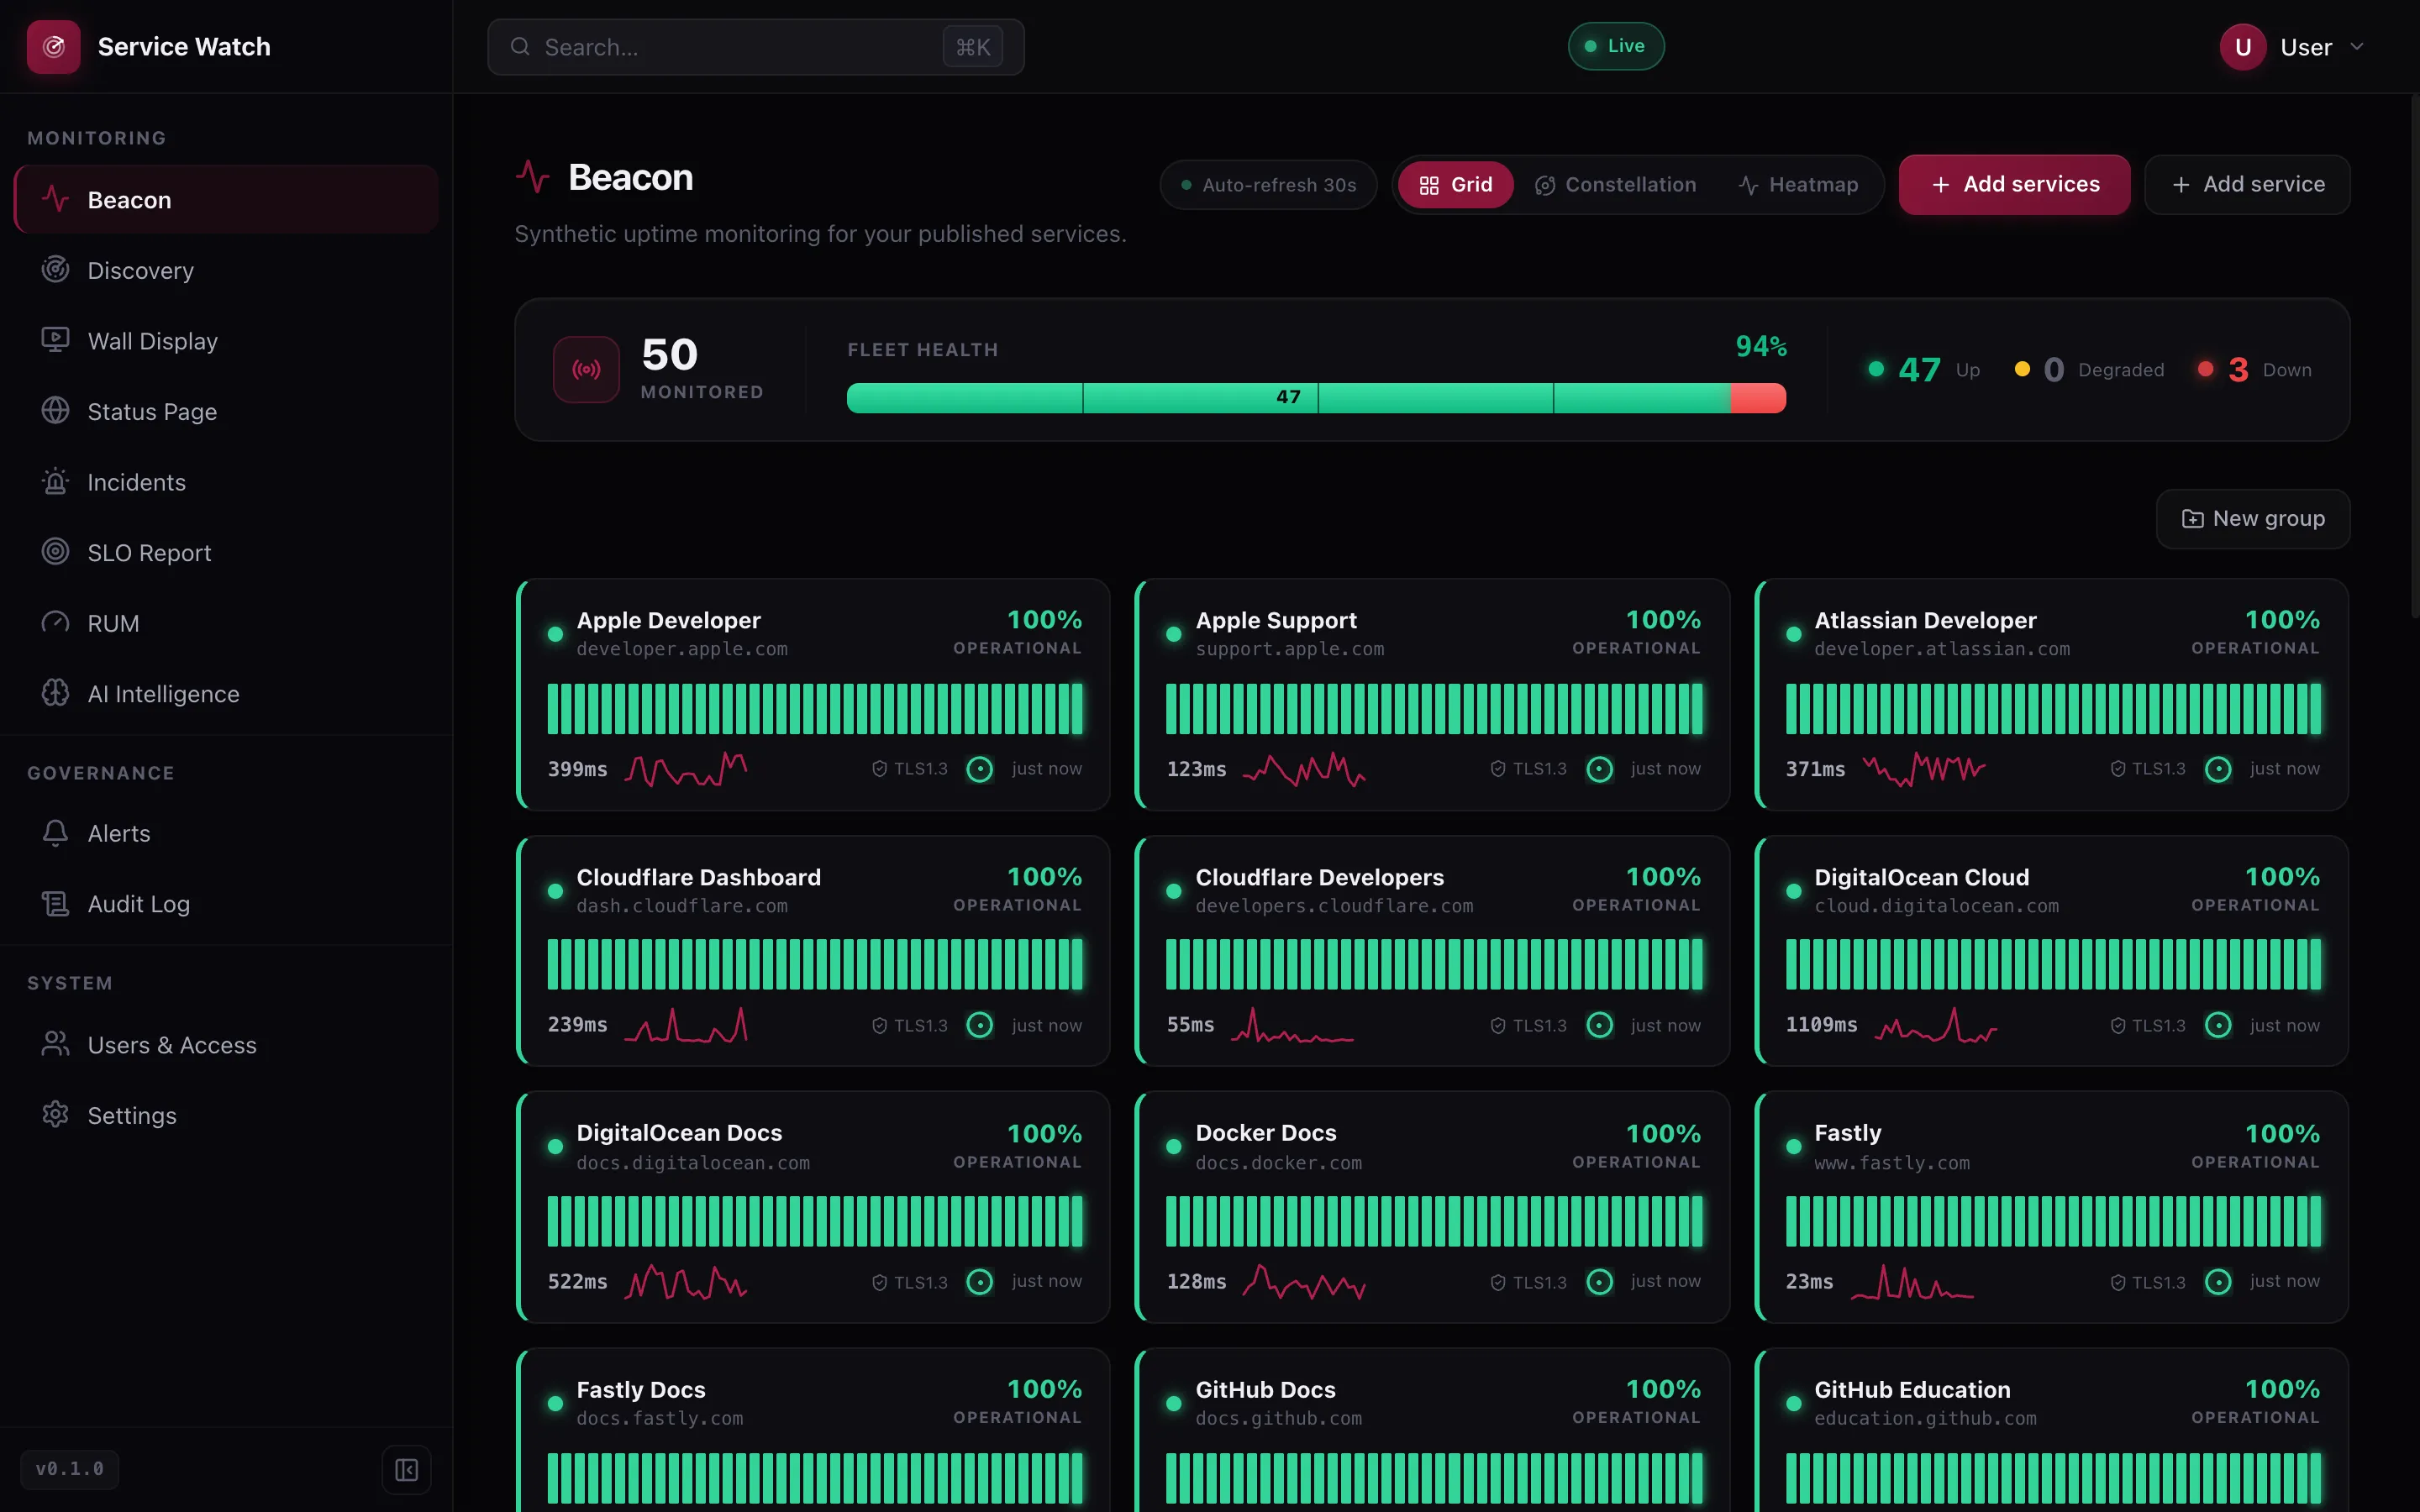Click the check ring icon on Cloudflare Dashboard card

[980, 1025]
